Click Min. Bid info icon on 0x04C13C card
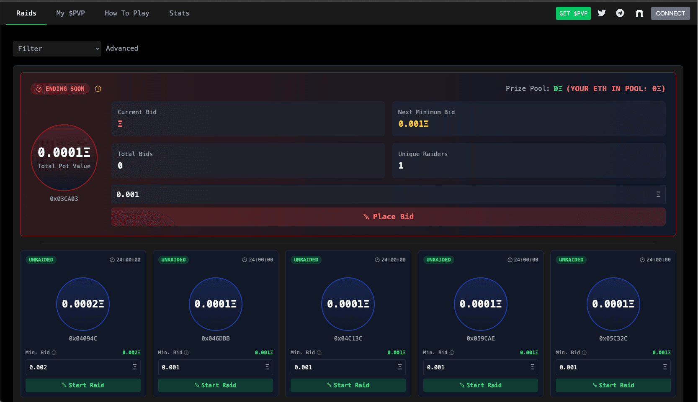Screen dimensions: 698x402 coord(319,353)
